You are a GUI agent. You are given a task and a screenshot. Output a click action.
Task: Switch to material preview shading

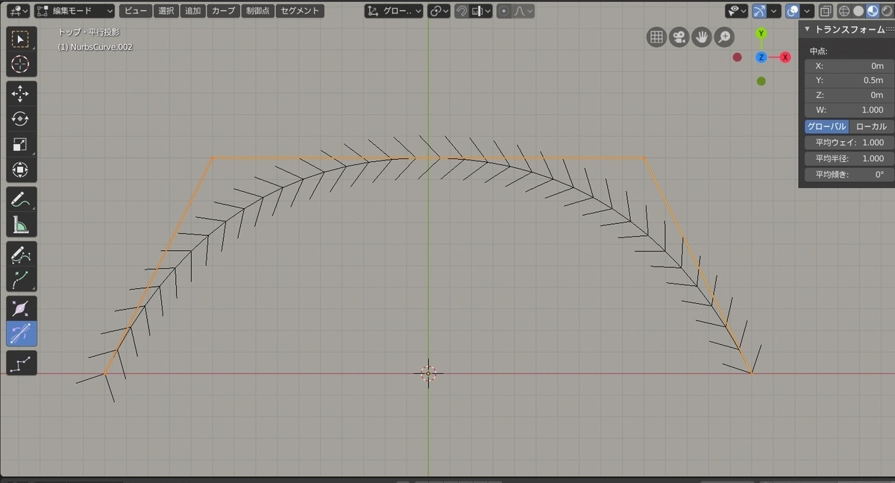(871, 11)
